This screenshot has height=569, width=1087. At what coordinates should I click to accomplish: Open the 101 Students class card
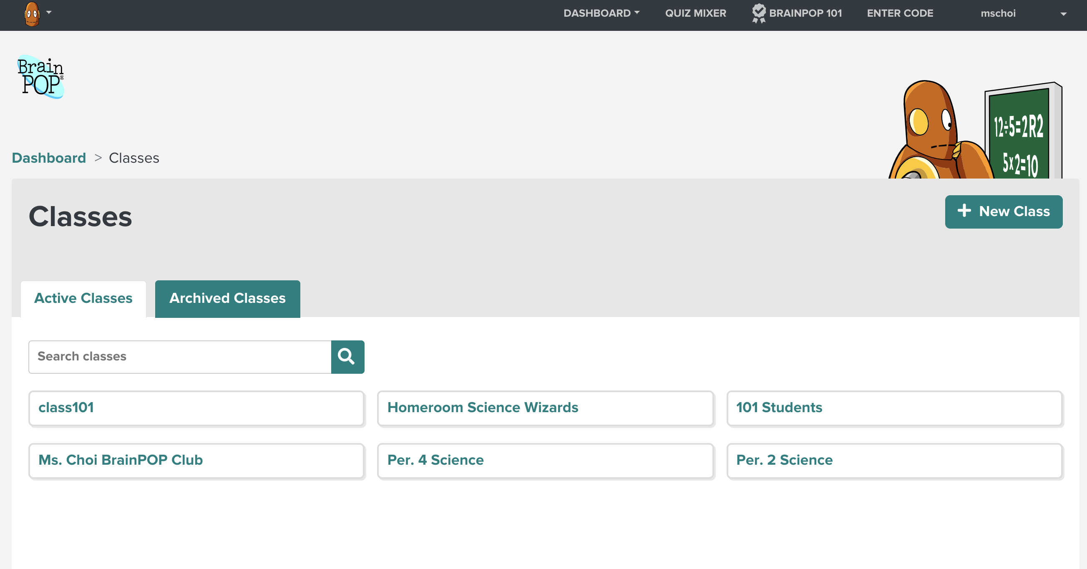(894, 408)
